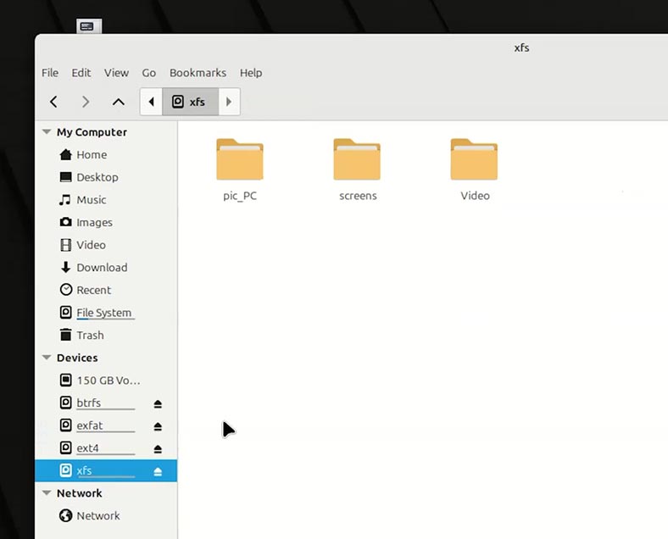Viewport: 668px width, 539px height.
Task: Open the File menu
Action: click(50, 73)
